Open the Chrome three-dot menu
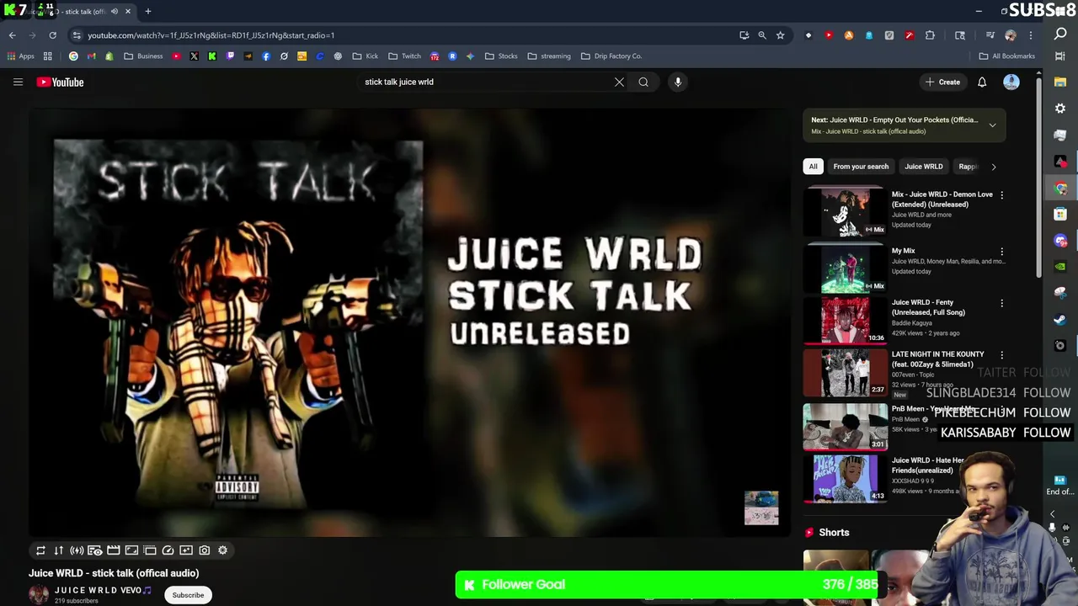 [1030, 35]
